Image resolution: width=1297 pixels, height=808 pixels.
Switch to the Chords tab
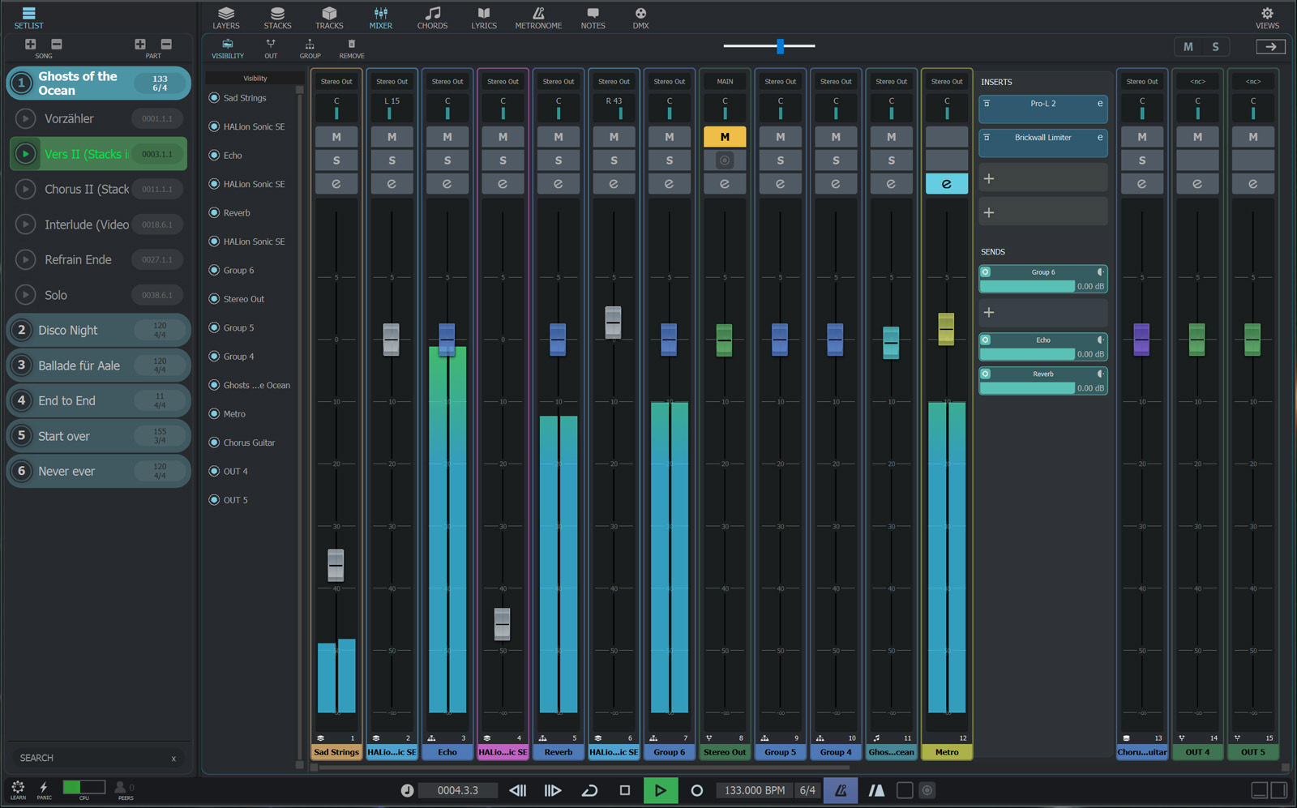point(432,17)
